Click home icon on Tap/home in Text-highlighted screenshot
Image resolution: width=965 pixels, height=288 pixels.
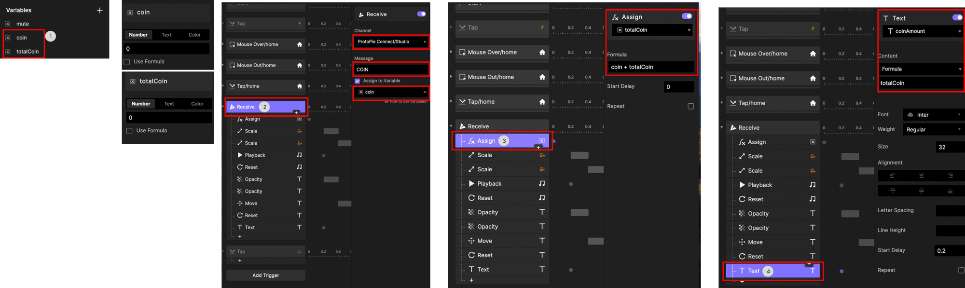[813, 103]
